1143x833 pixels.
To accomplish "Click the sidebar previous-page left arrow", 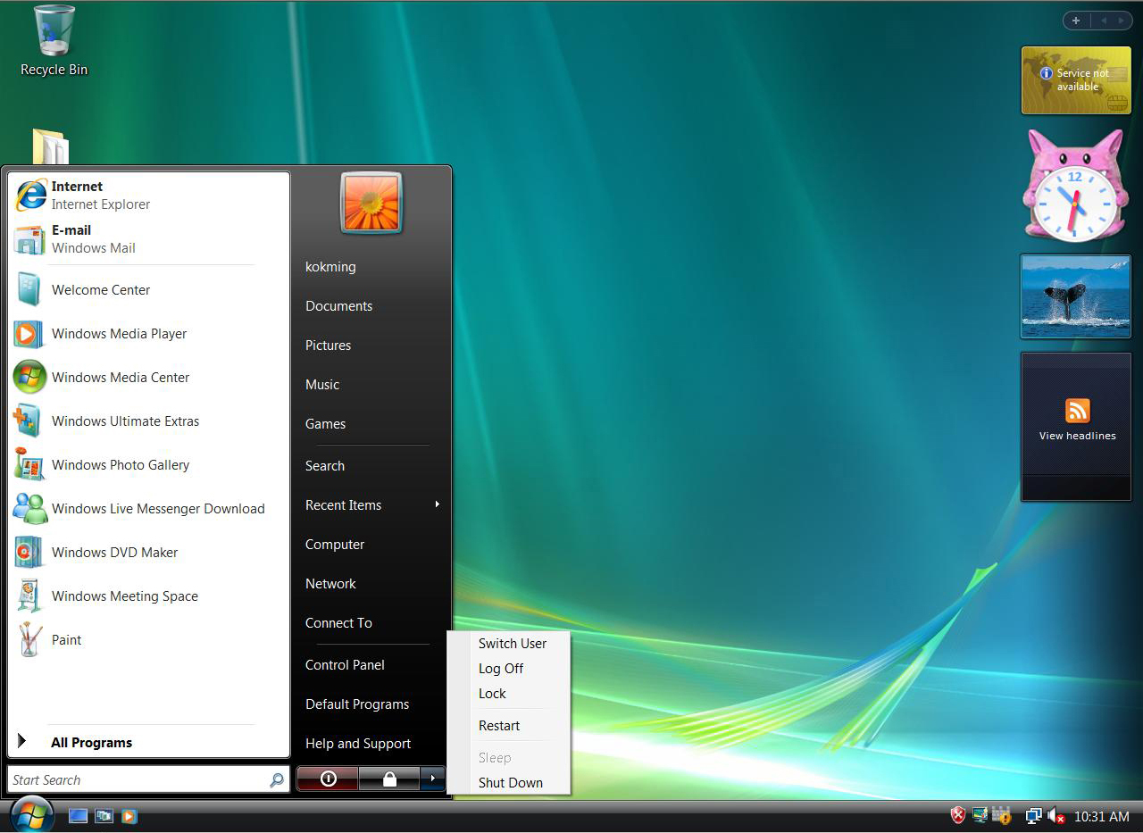I will (1104, 21).
